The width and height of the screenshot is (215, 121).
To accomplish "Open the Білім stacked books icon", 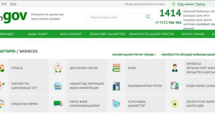I will point(116,68).
